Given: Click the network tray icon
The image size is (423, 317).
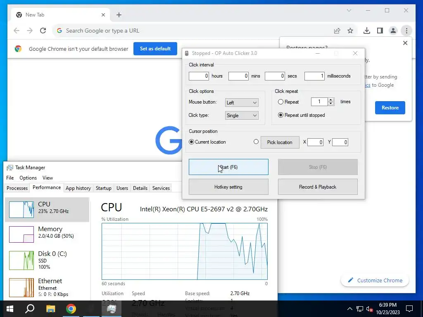Looking at the screenshot, I should (360, 309).
